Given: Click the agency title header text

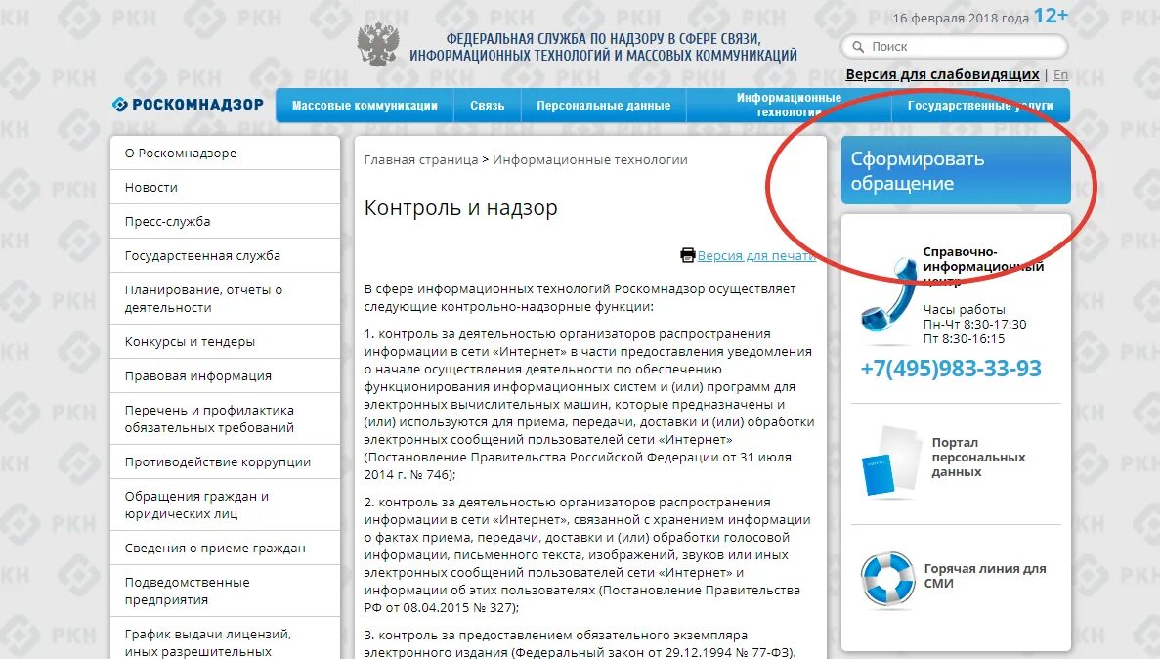Looking at the screenshot, I should click(604, 47).
